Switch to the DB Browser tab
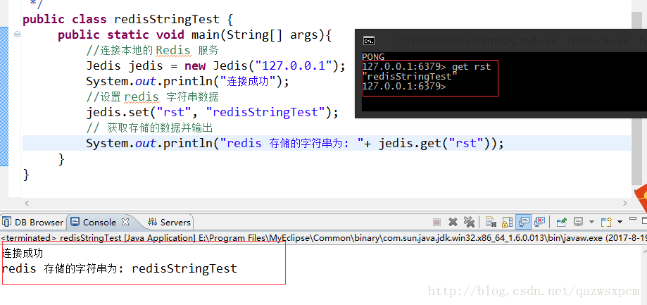 33,222
